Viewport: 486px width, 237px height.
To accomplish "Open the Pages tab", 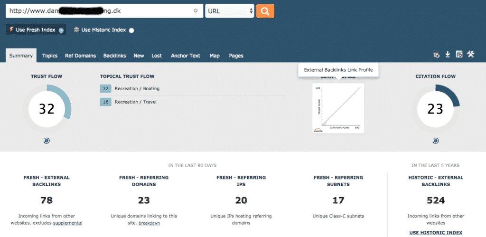I will (x=236, y=56).
